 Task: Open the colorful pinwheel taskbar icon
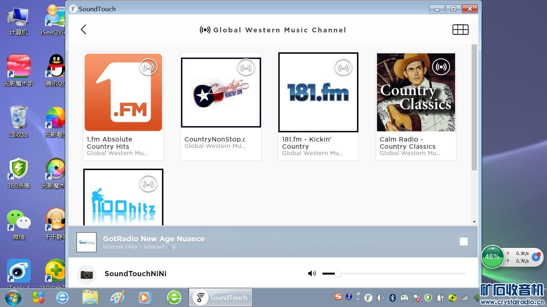coord(38,298)
